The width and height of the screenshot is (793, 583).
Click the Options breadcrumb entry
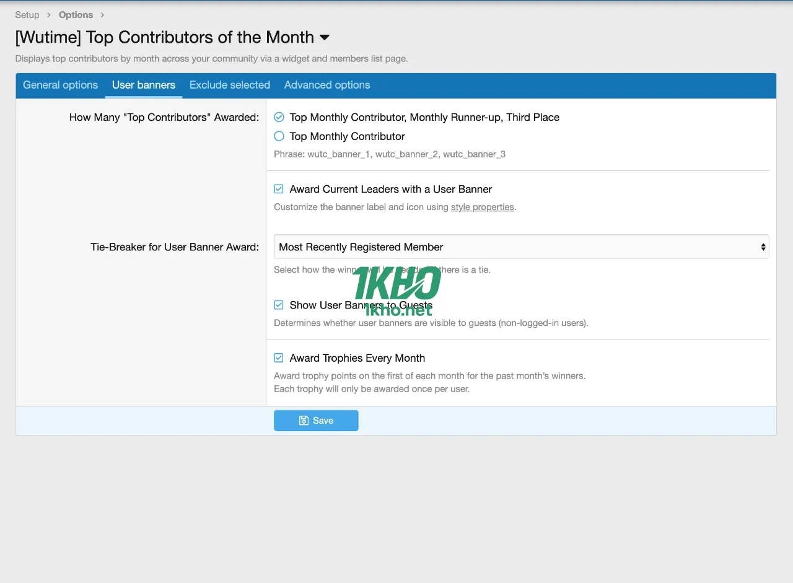pos(76,14)
